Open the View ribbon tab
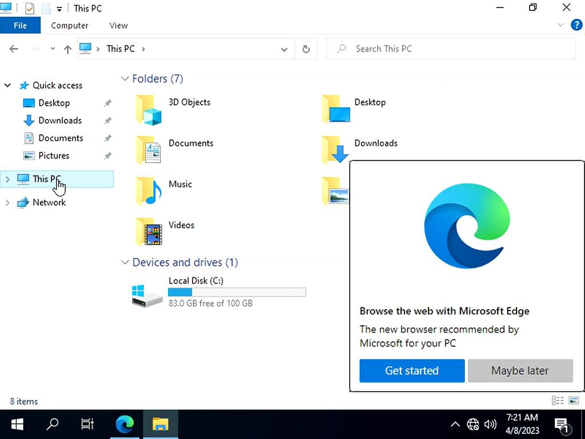 coord(119,25)
